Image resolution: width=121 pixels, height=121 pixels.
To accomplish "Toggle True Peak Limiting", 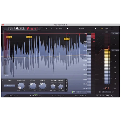I will click(x=36, y=96).
